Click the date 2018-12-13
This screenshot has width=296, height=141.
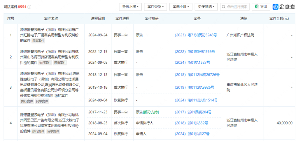(x=98, y=75)
